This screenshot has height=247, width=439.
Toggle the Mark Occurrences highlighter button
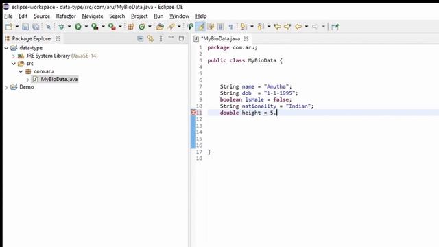[x=201, y=27]
